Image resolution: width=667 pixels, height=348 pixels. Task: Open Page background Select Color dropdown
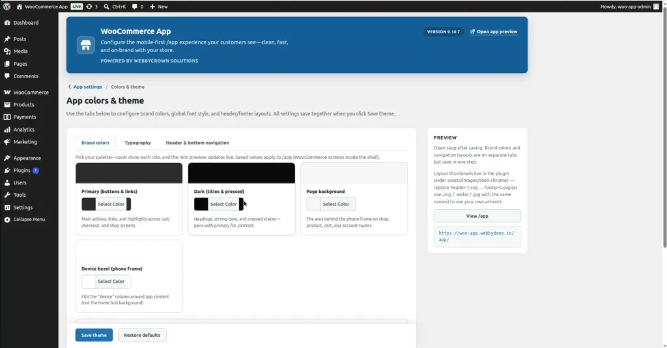331,204
